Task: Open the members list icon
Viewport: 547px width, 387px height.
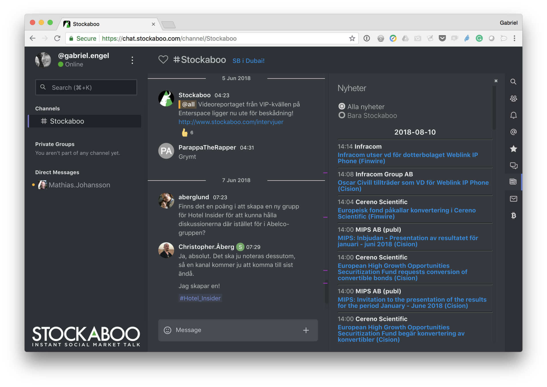Action: 513,98
